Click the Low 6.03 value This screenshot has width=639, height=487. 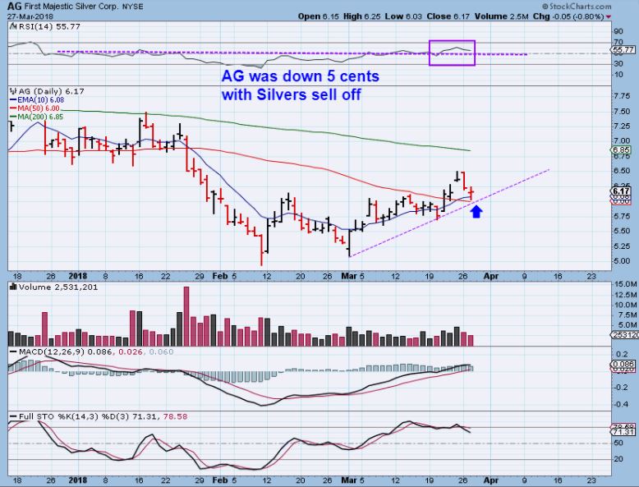pyautogui.click(x=403, y=16)
